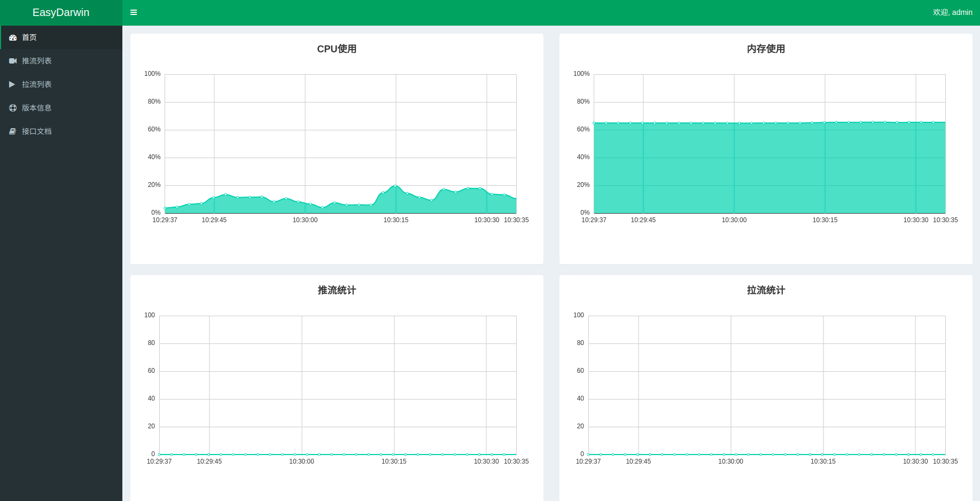Click the 60% axis label on memory chart
The width and height of the screenshot is (980, 501).
(583, 129)
